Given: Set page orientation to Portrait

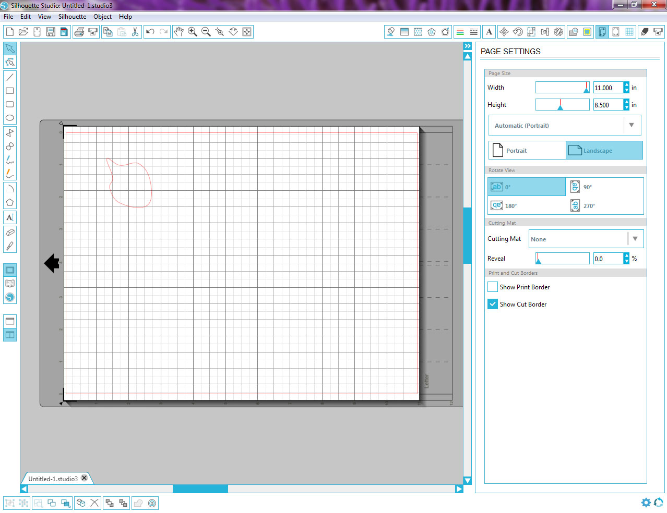Looking at the screenshot, I should coord(527,150).
